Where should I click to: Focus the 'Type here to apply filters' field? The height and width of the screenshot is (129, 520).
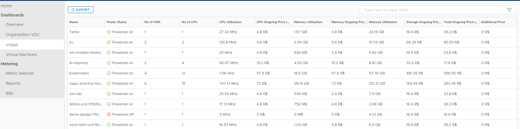(x=434, y=10)
